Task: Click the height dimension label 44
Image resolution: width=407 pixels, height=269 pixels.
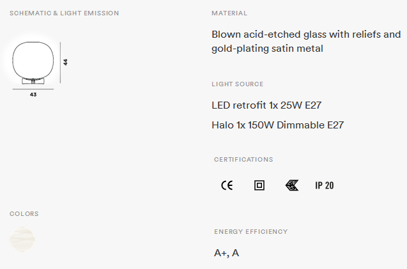Action: (65, 62)
